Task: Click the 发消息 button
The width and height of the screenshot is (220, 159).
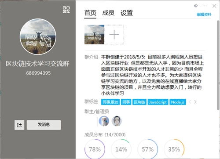Action: (44, 125)
